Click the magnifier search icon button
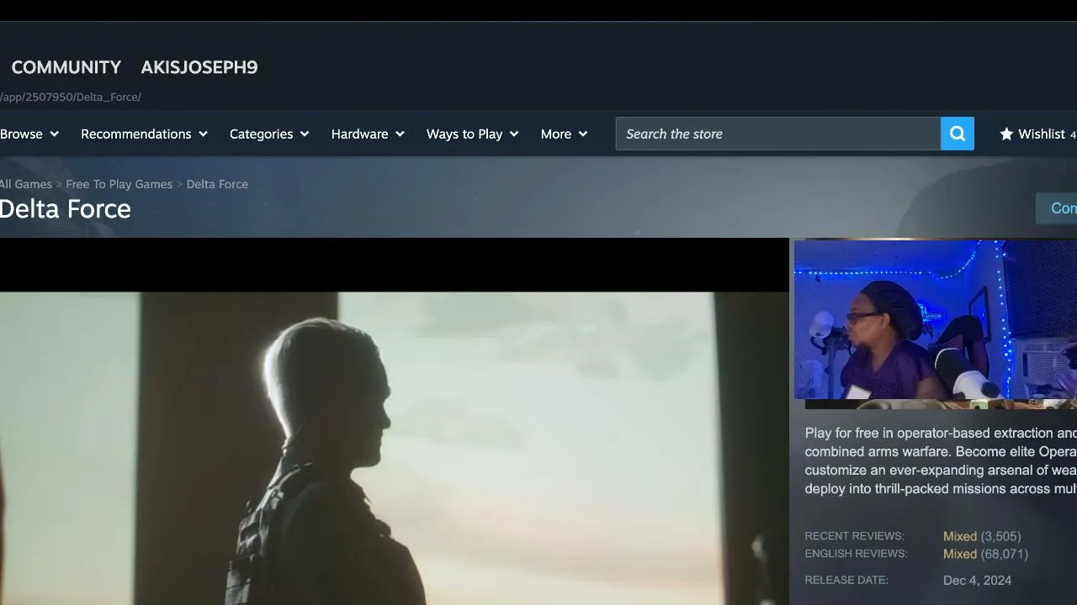This screenshot has width=1077, height=605. click(957, 134)
